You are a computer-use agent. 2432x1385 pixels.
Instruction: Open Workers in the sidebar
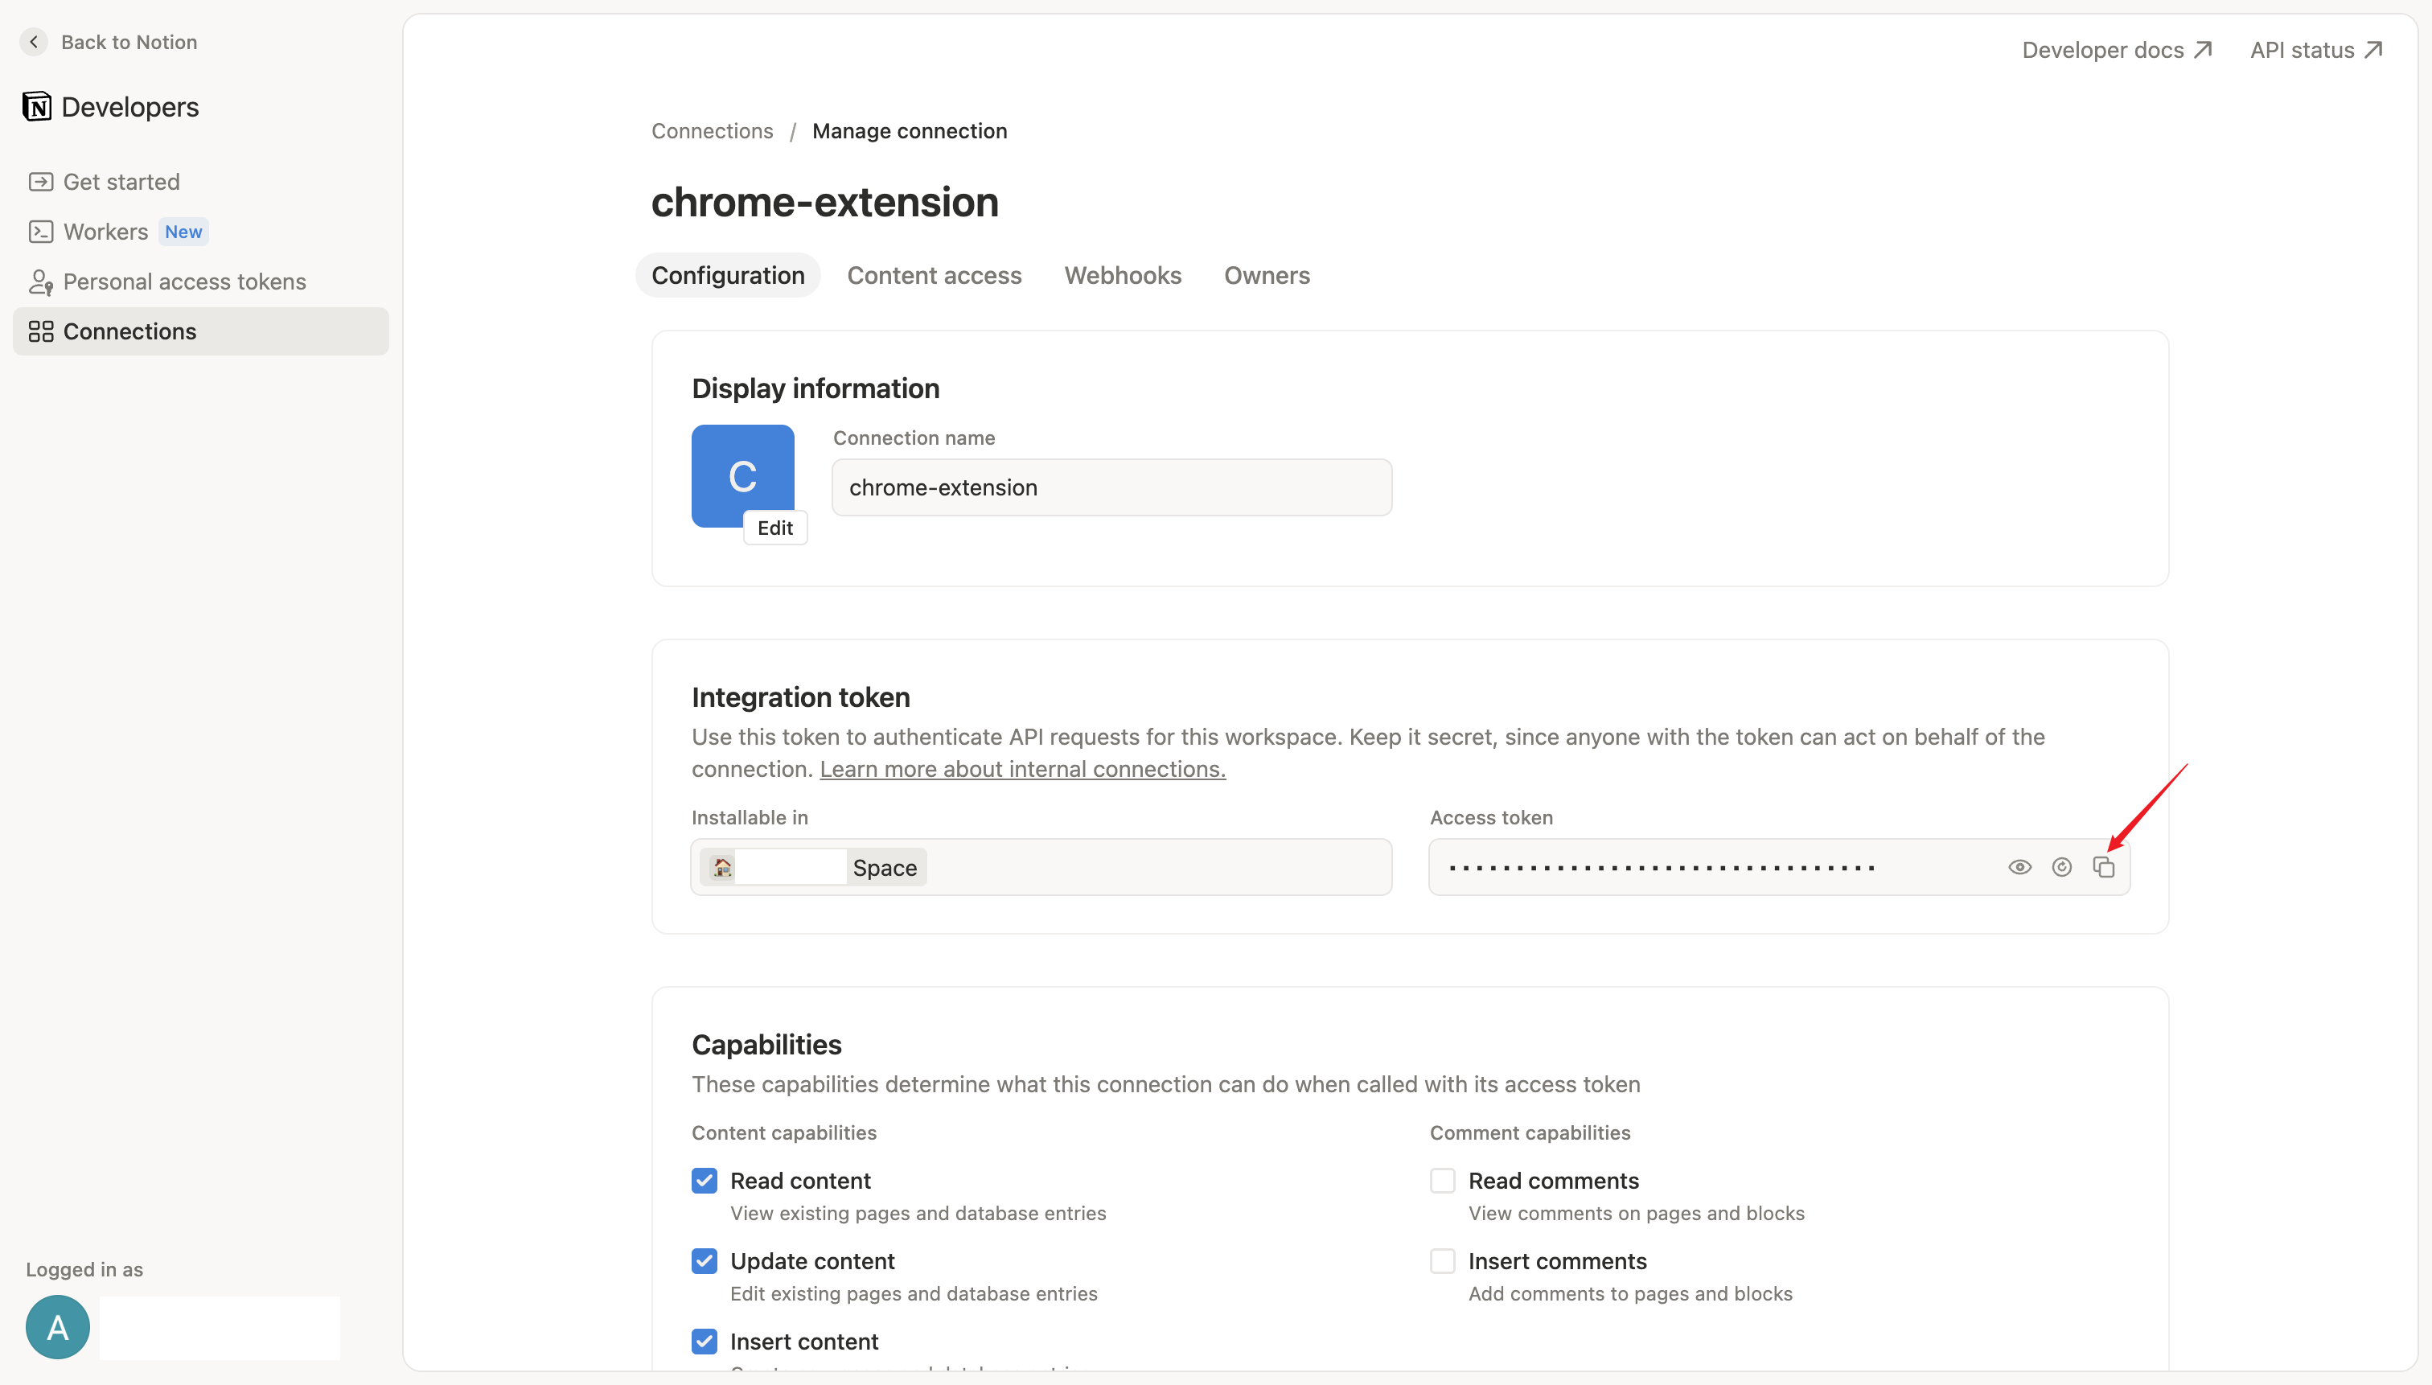201,231
